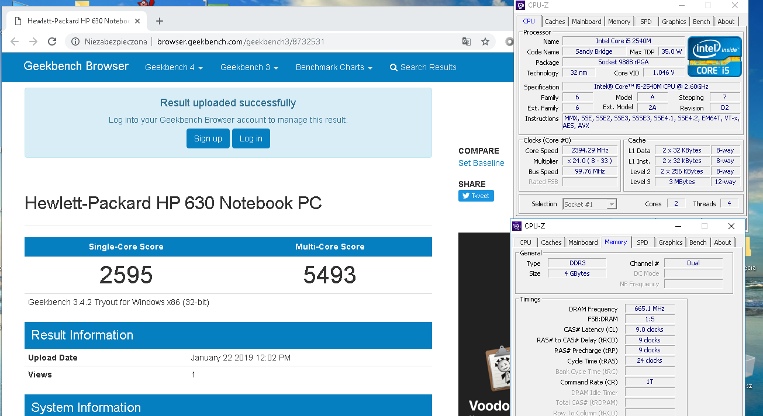Screen dimensions: 763x416
Task: Switch to Mainboard tab in top CPU-Z window
Action: click(586, 22)
